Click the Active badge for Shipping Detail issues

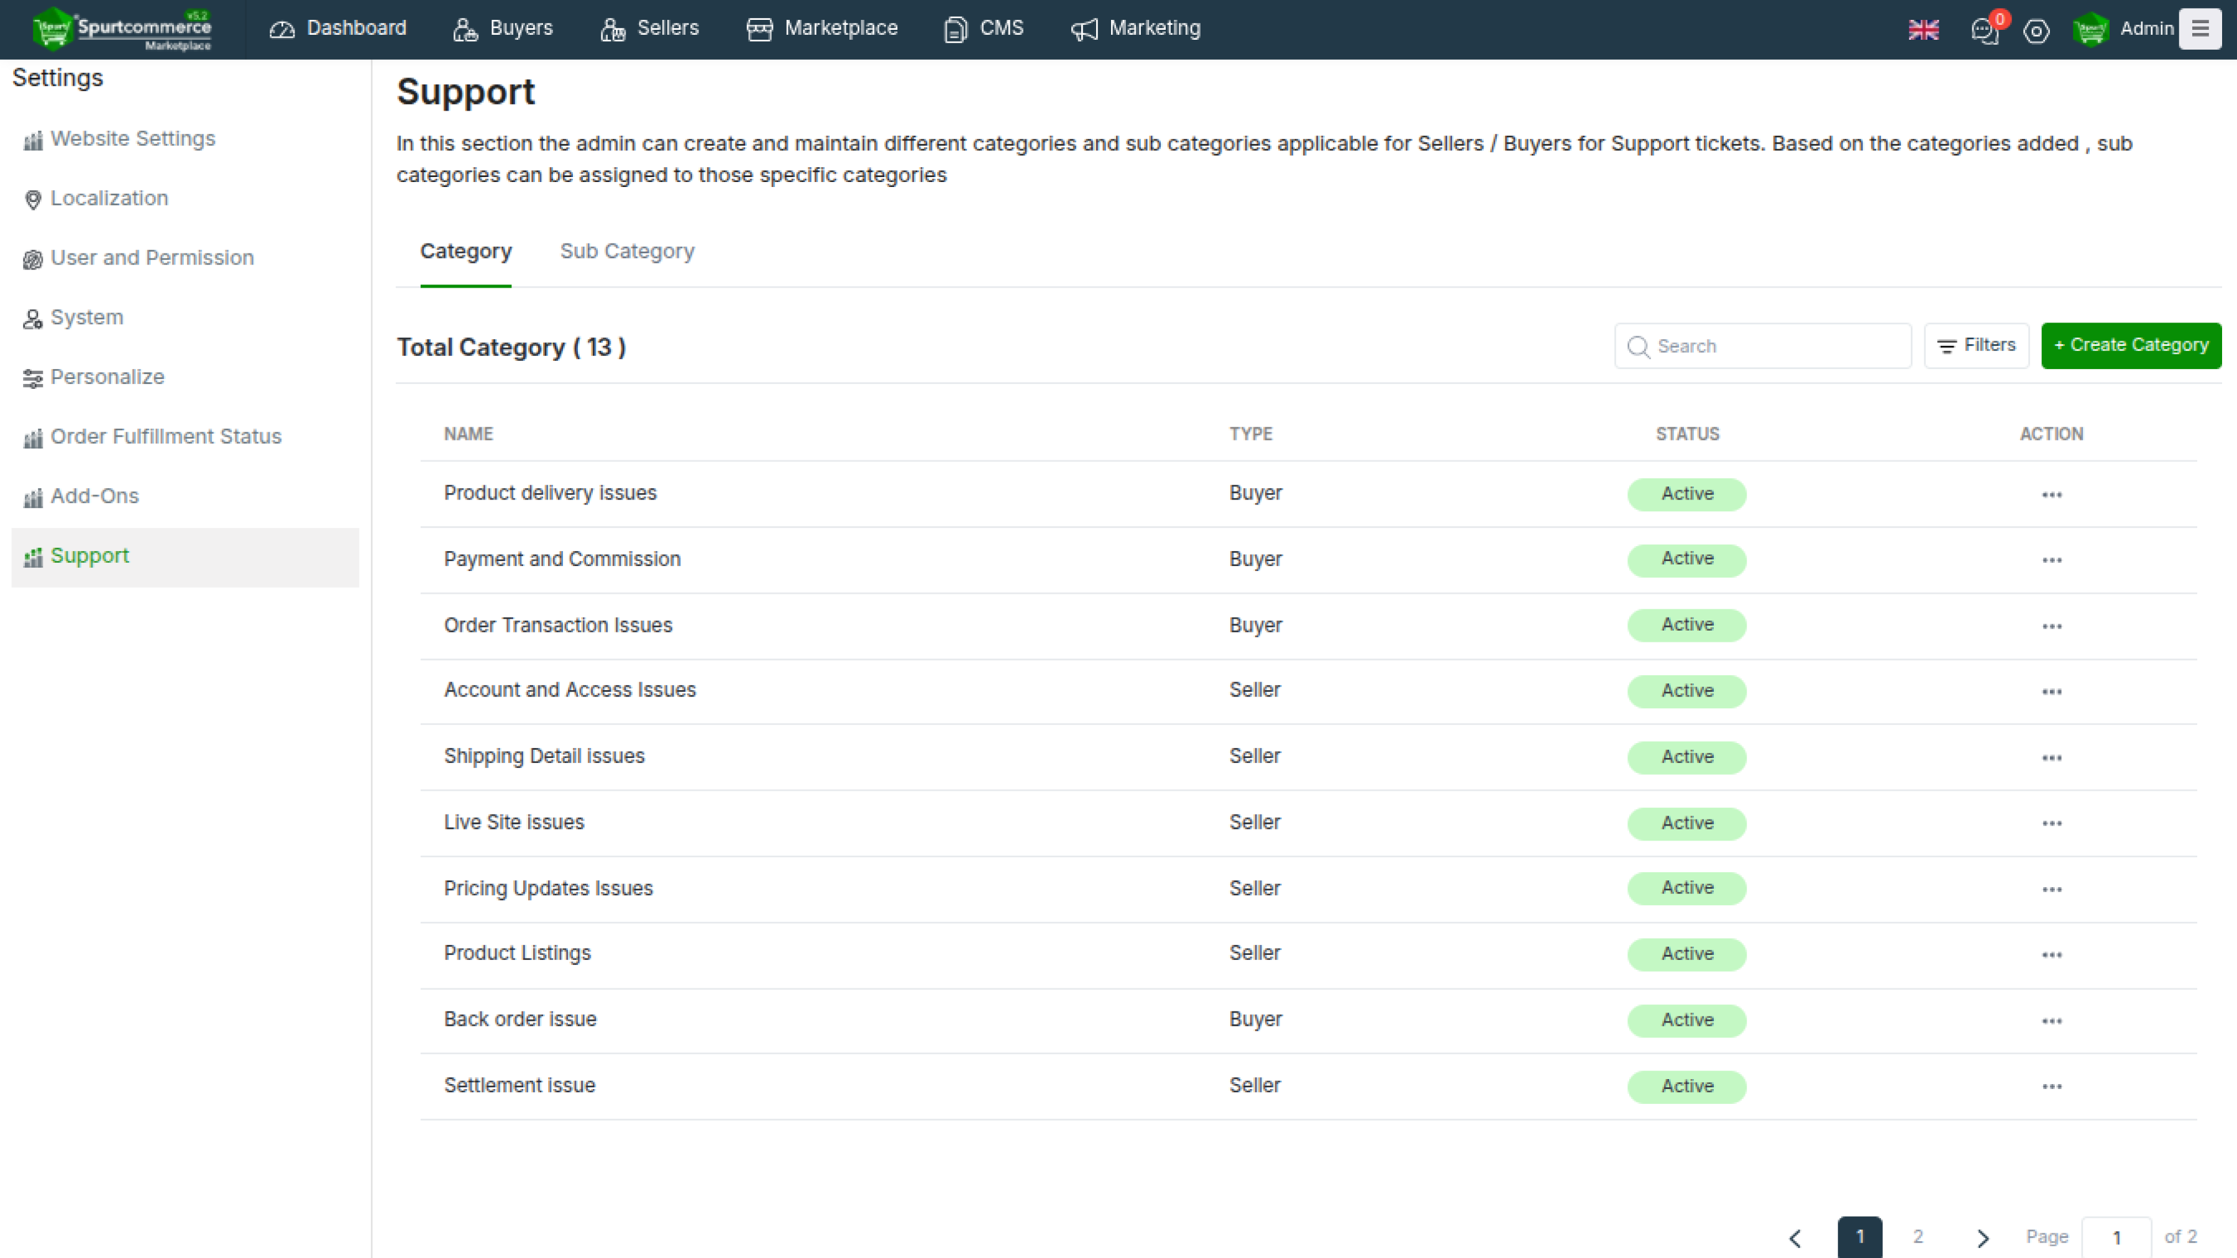coord(1686,758)
